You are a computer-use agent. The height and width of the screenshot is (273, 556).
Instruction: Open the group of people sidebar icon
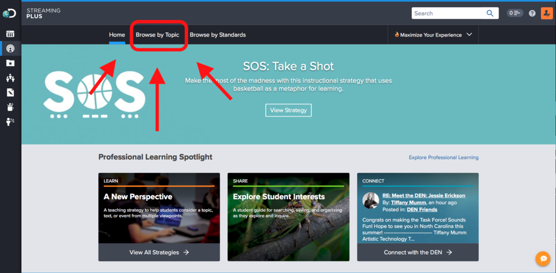pyautogui.click(x=10, y=78)
